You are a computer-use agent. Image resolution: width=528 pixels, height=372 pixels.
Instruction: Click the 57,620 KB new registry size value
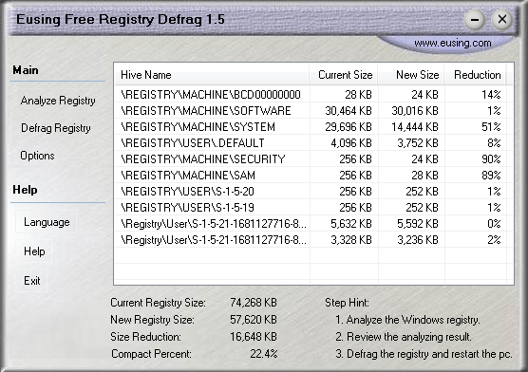(x=254, y=319)
